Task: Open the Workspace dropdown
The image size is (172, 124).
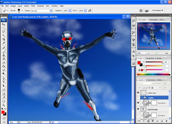Action: (x=157, y=10)
